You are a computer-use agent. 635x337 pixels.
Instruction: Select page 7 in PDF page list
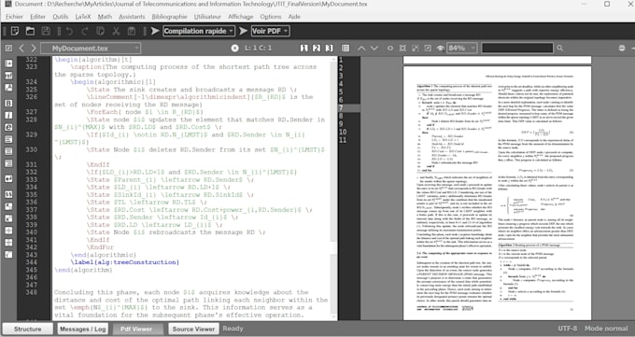pyautogui.click(x=349, y=108)
